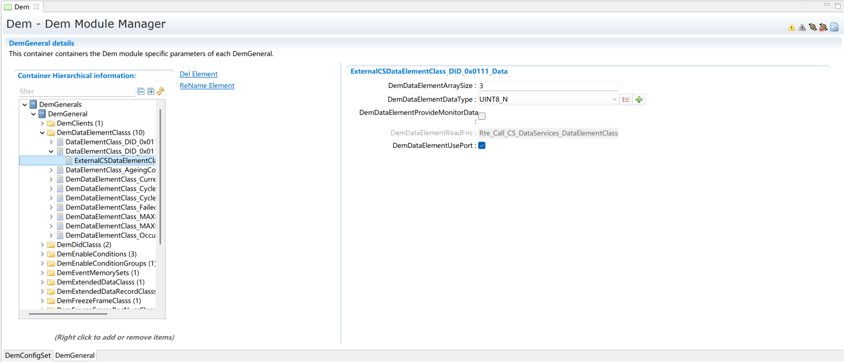Switch to the DemConfigSet tab
The image size is (844, 362).
point(28,355)
